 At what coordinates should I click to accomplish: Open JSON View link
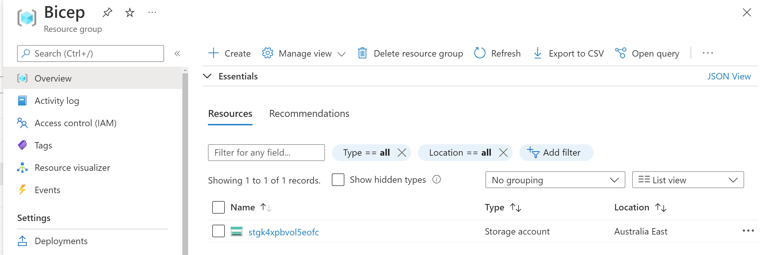tap(729, 76)
